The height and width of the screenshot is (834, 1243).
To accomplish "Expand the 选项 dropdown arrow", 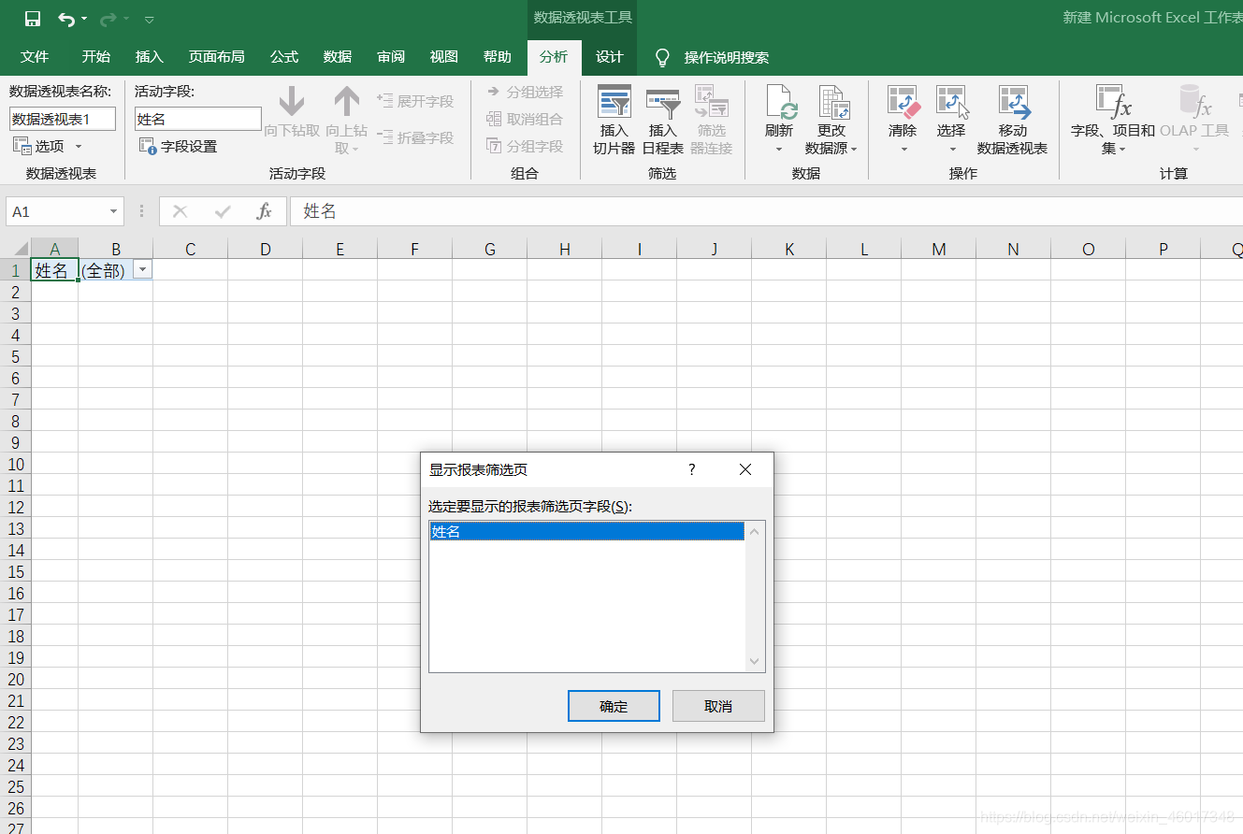I will click(79, 147).
